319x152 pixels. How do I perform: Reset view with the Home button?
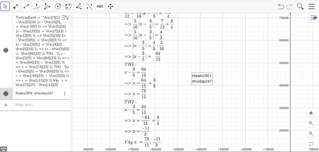click(311, 113)
